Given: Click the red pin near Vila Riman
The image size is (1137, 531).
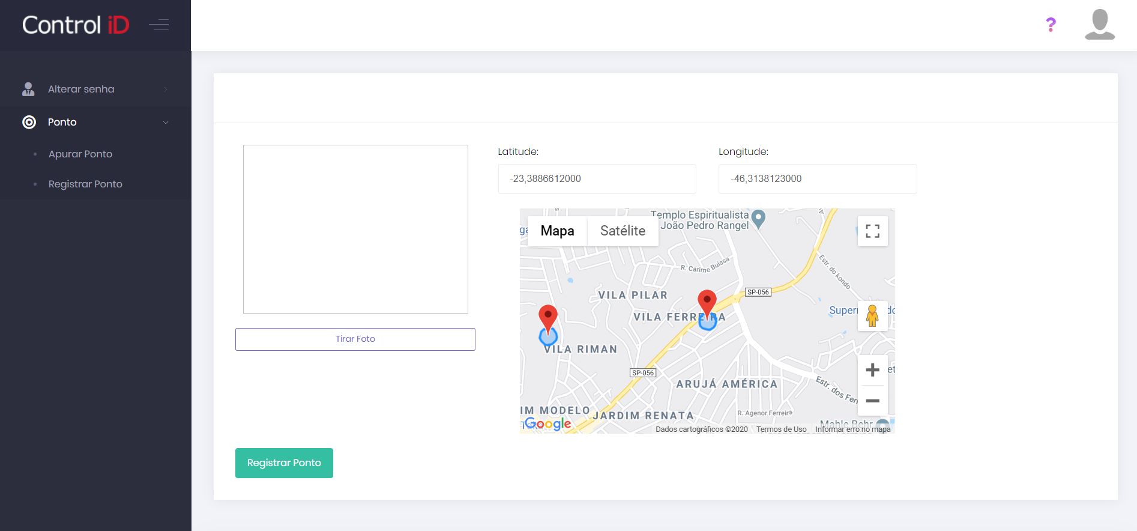Looking at the screenshot, I should (x=548, y=319).
